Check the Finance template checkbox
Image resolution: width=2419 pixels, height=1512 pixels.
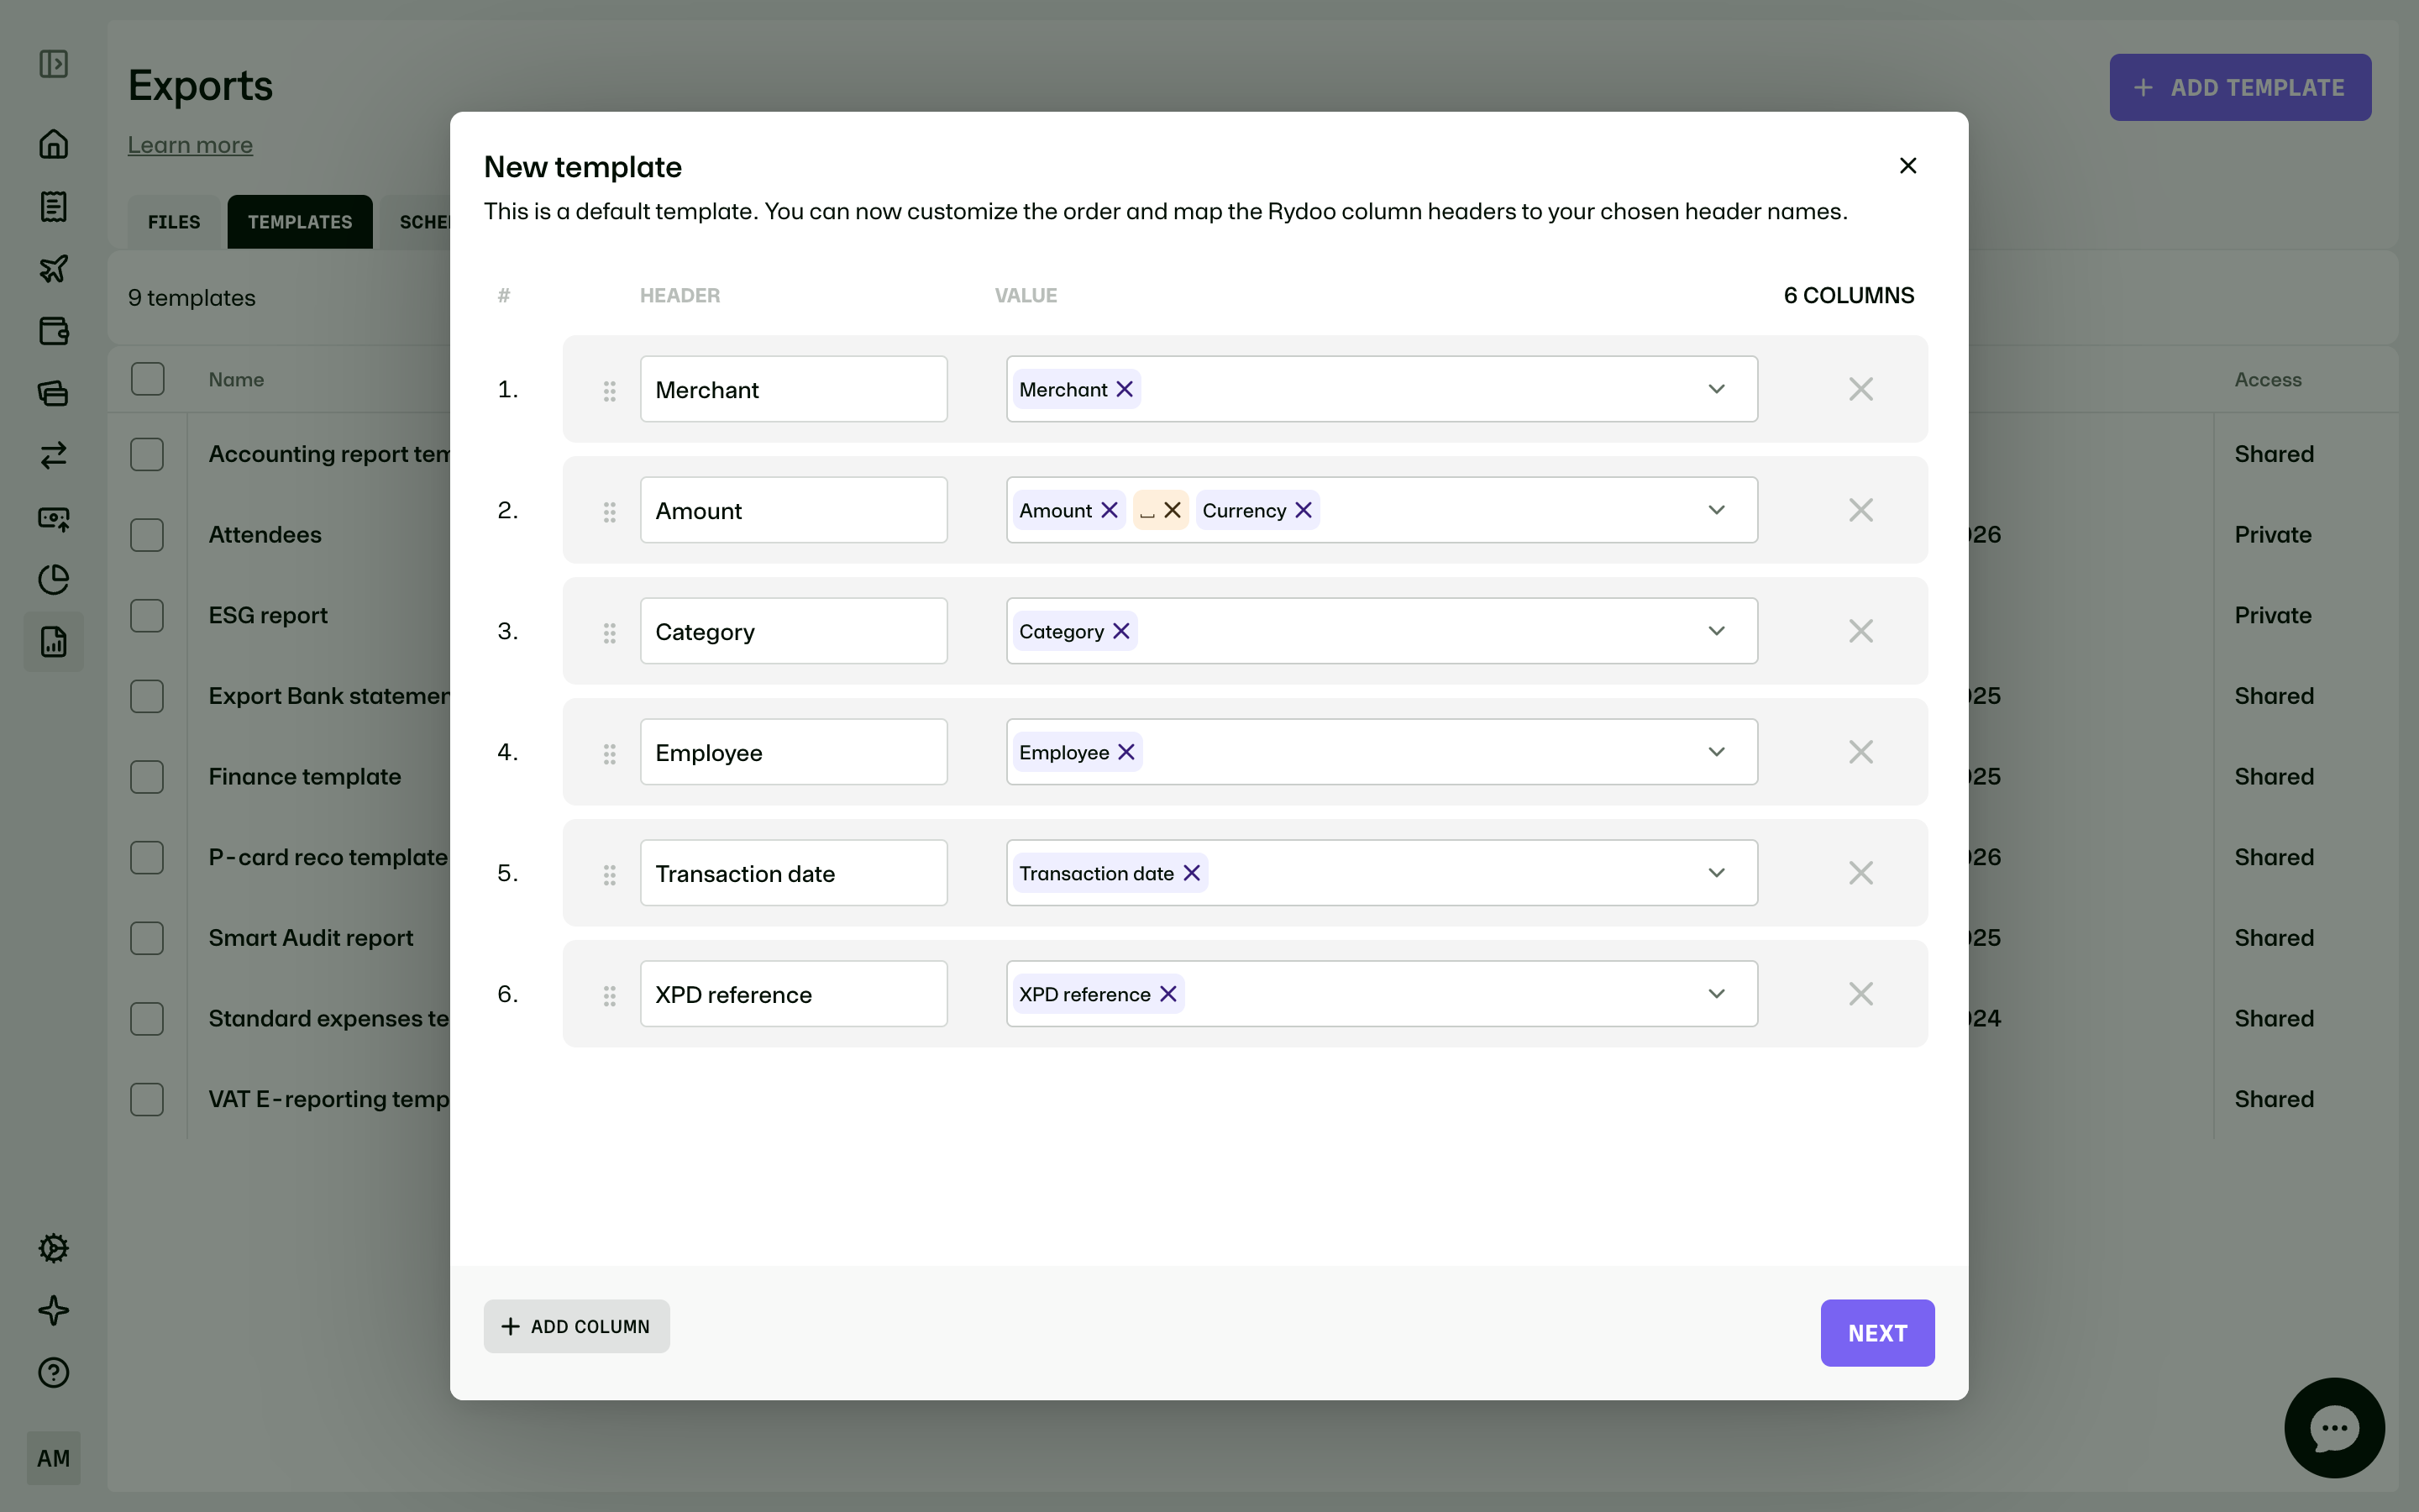tap(147, 777)
